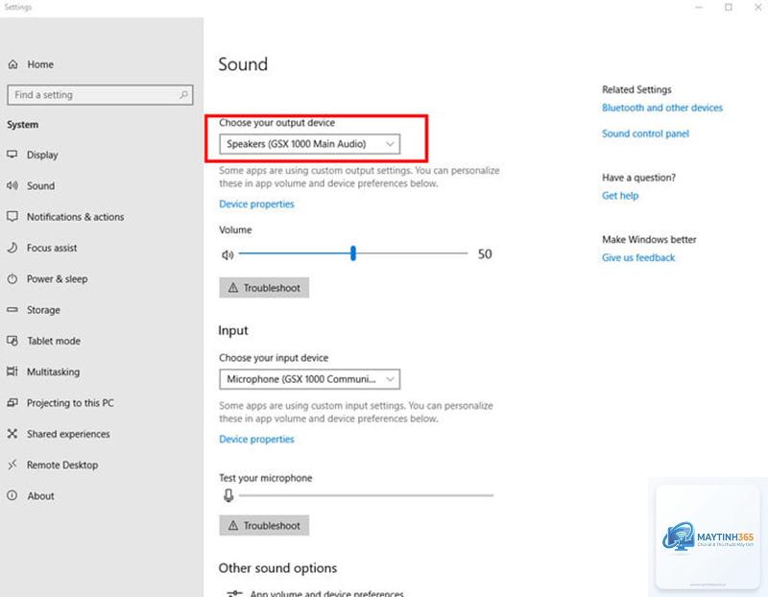
Task: Click the Home house icon
Action: tap(13, 64)
